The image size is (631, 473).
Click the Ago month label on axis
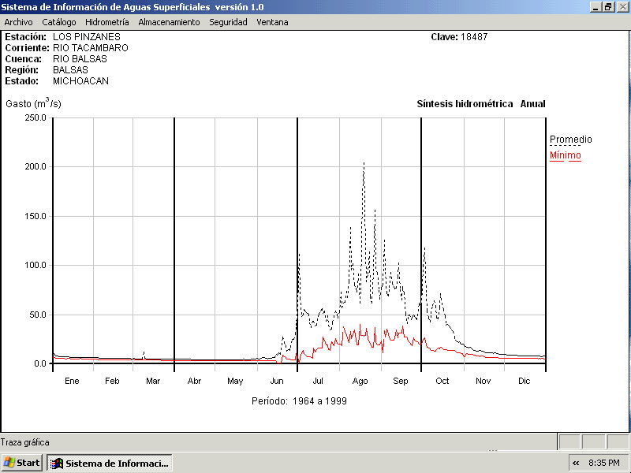[360, 381]
